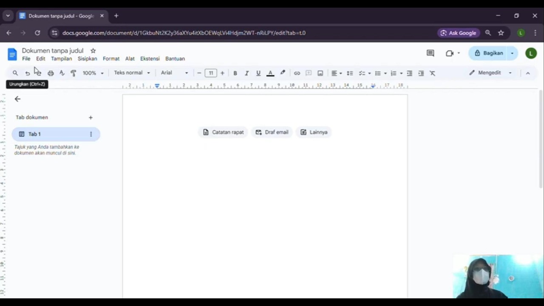Star the document title

point(93,51)
